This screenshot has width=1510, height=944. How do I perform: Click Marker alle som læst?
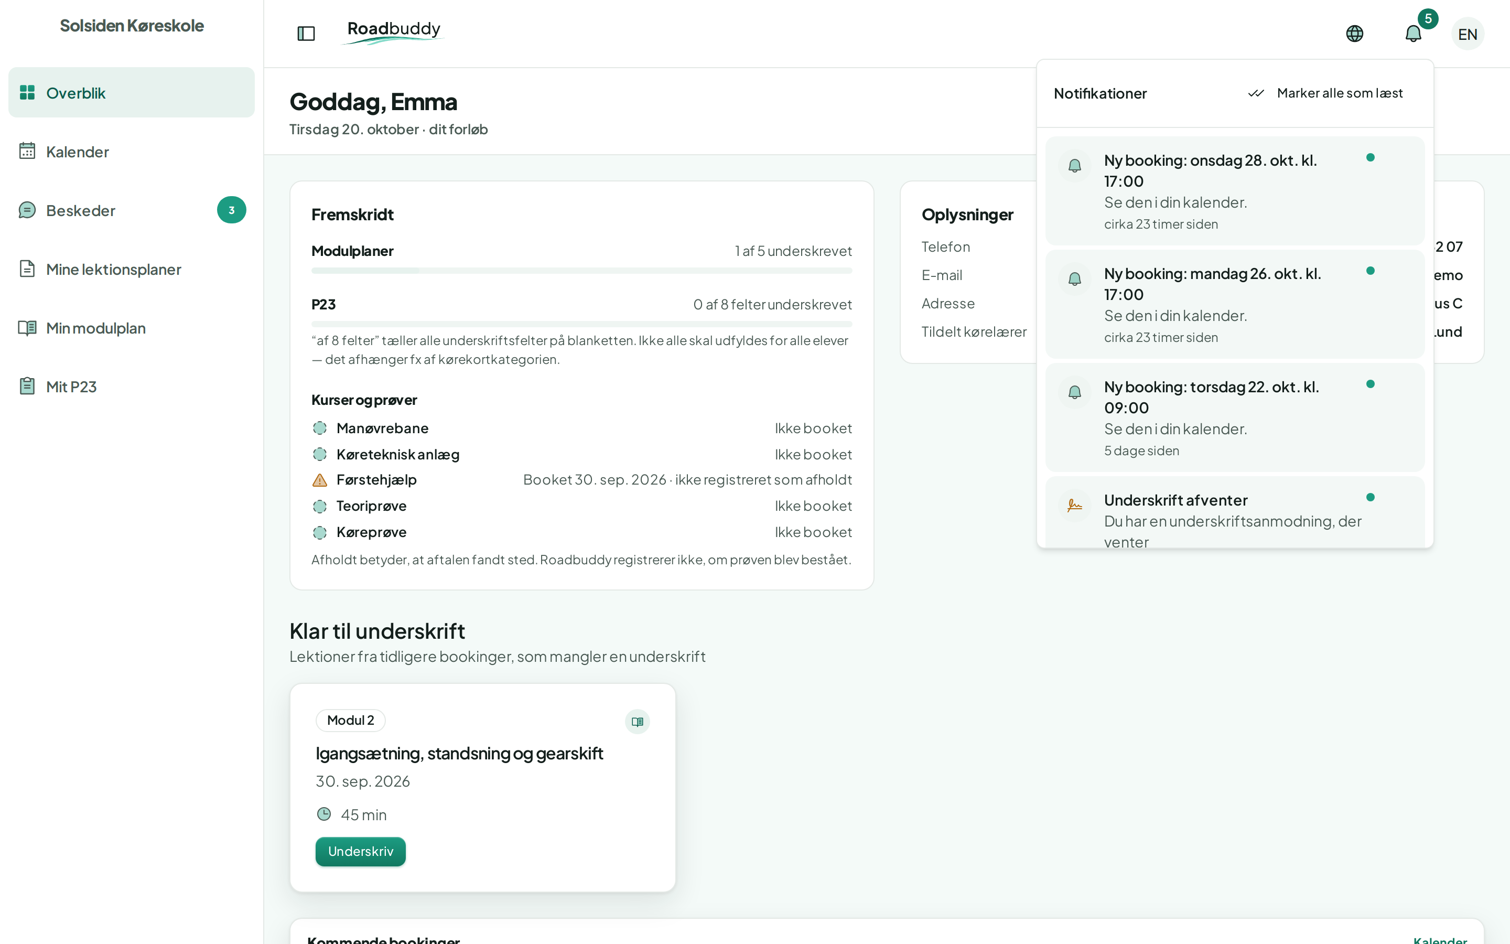(1340, 93)
